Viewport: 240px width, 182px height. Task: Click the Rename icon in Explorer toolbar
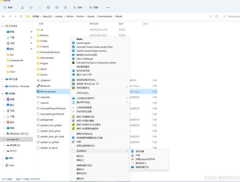[x=48, y=7]
